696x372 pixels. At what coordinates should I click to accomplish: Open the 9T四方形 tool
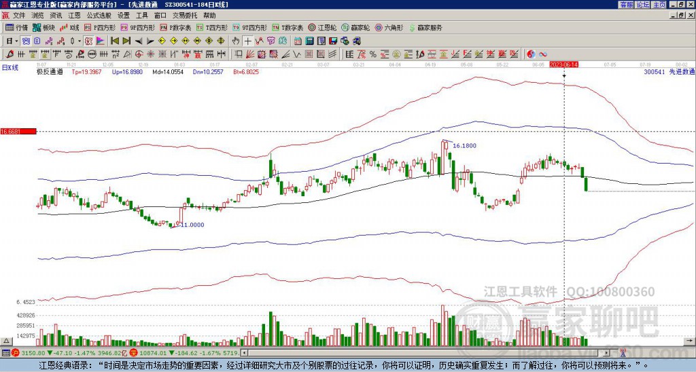coord(250,28)
